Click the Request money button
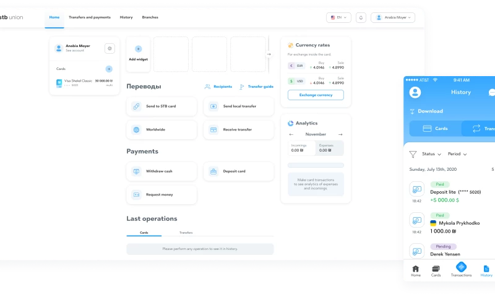The width and height of the screenshot is (495, 297). 161,195
